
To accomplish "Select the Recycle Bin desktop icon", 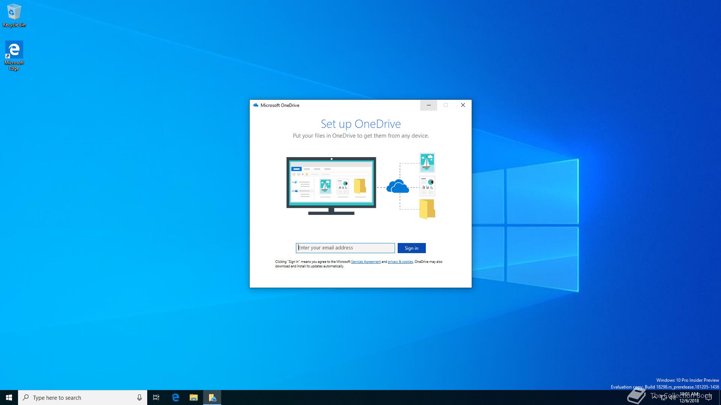I will pyautogui.click(x=14, y=15).
